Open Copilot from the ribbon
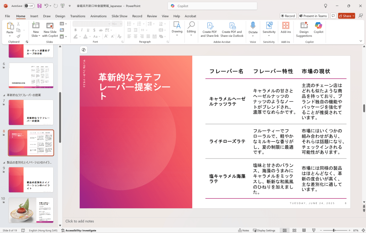The height and width of the screenshot is (233, 366). point(318,28)
